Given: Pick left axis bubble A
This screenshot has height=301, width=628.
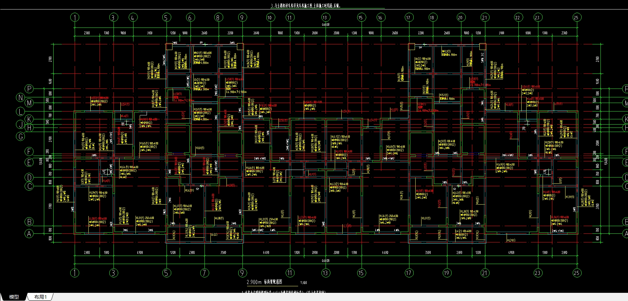Looking at the screenshot, I should point(29,234).
